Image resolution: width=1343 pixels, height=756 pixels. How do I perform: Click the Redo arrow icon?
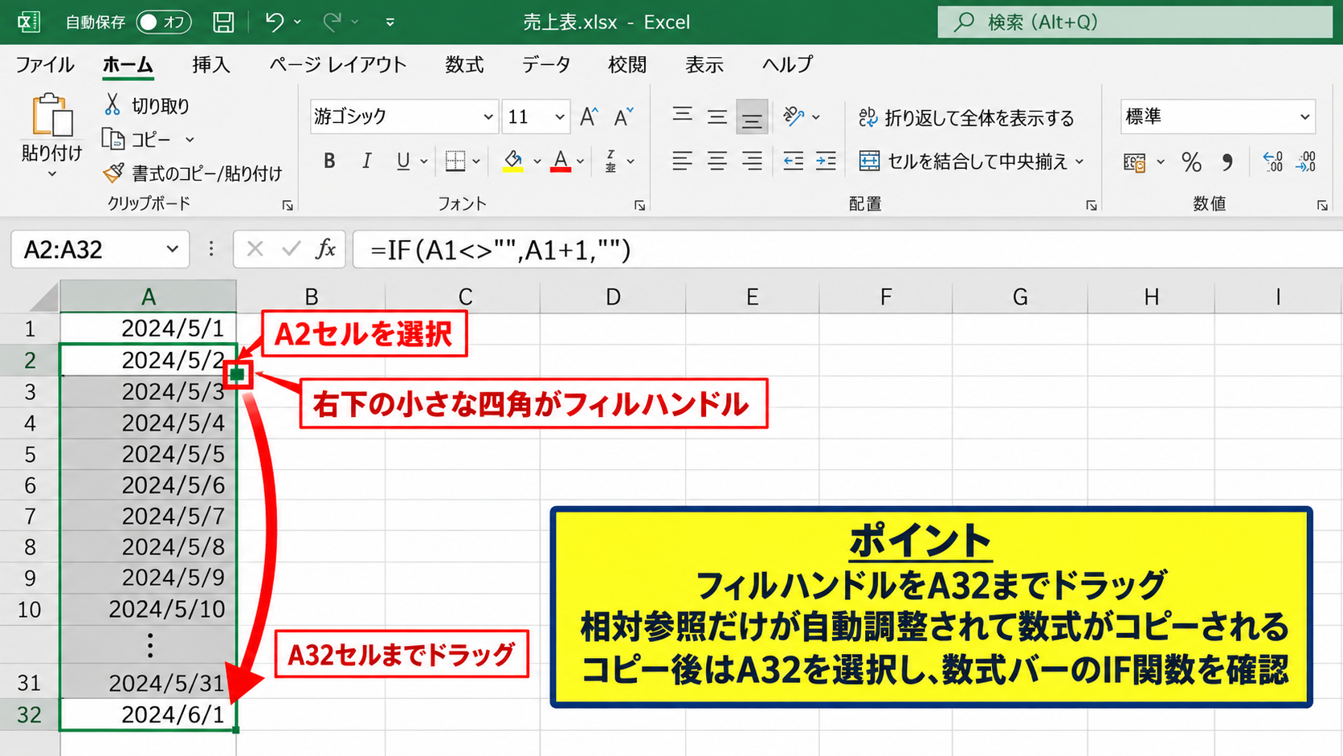pos(332,22)
